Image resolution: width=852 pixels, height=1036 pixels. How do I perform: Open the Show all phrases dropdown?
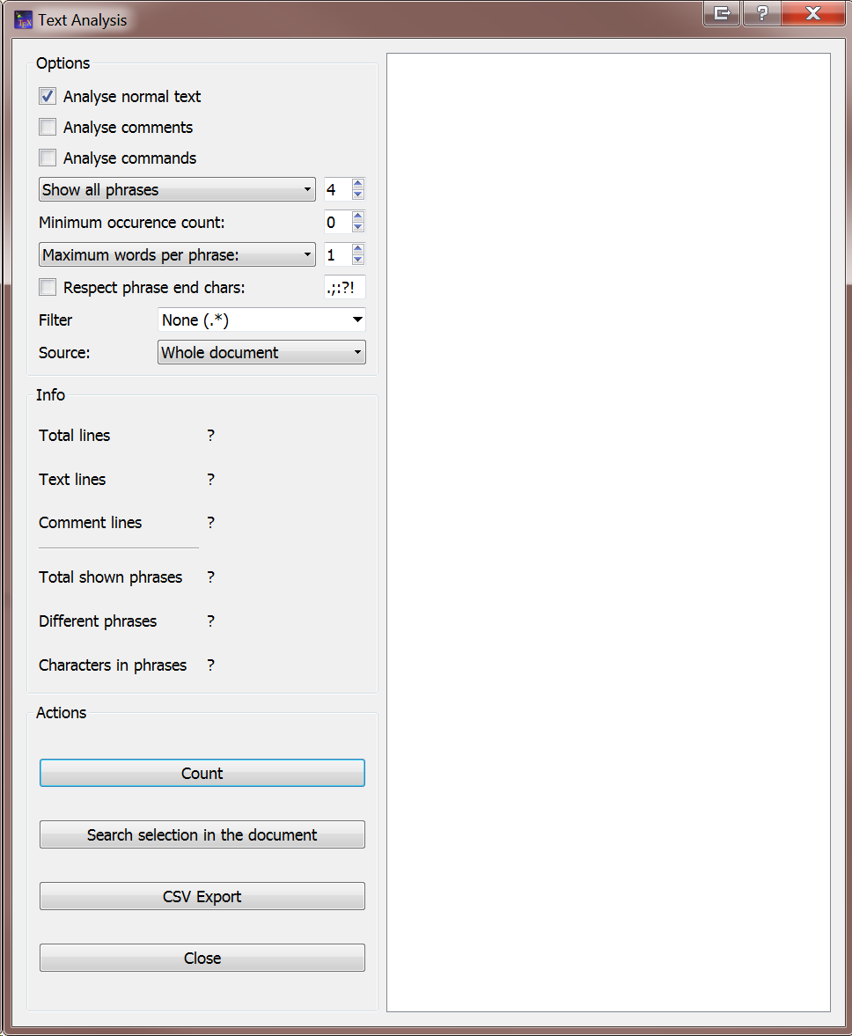(x=177, y=189)
